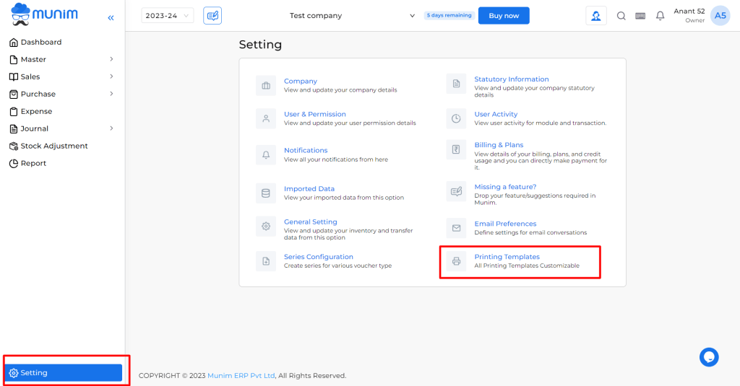Open the Master menu item

[33, 60]
